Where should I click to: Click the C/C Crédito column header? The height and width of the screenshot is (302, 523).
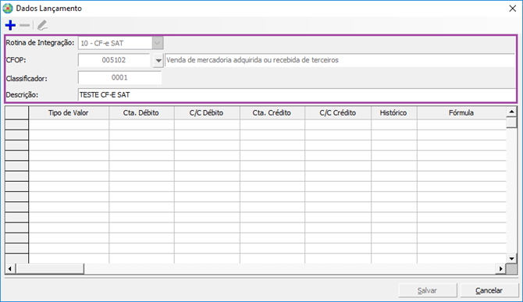click(x=338, y=112)
